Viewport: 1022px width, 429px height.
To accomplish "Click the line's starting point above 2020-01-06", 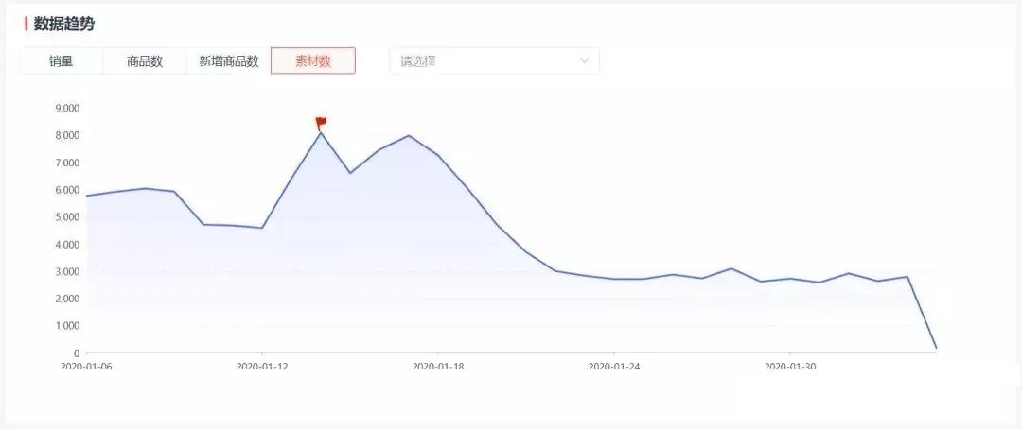I will tap(86, 196).
